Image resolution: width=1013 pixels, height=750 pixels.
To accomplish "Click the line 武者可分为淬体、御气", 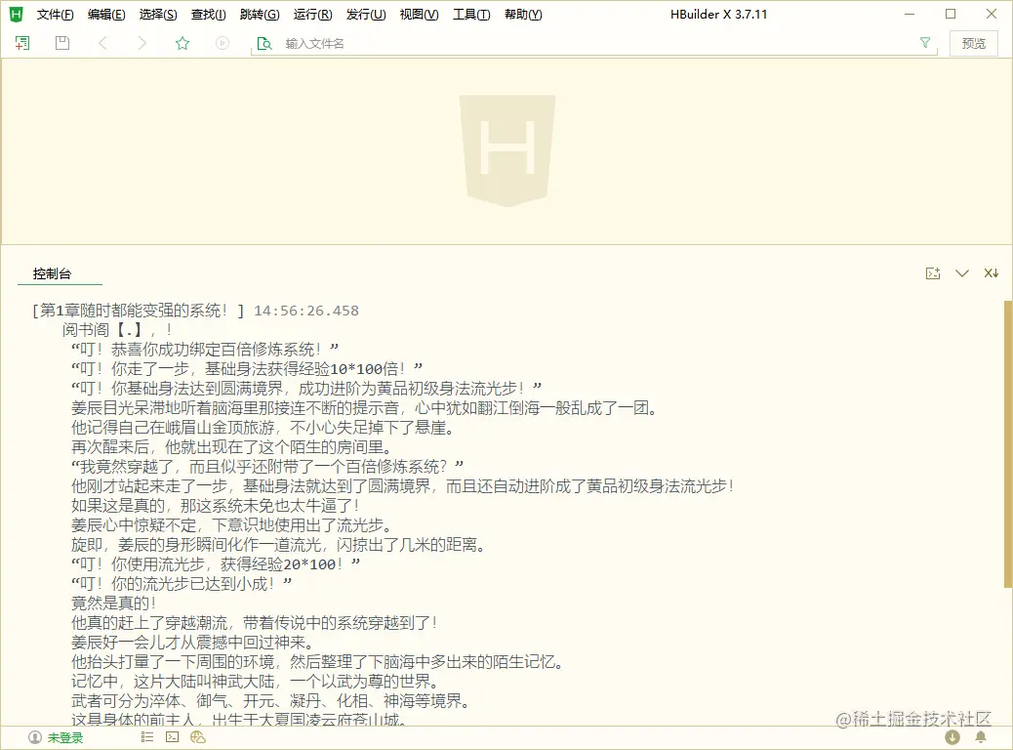I will tap(270, 701).
